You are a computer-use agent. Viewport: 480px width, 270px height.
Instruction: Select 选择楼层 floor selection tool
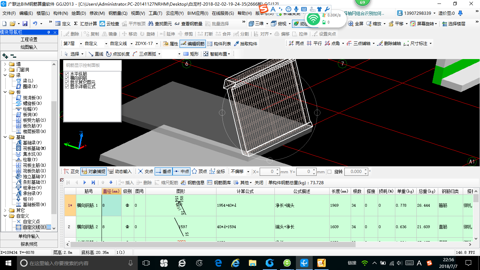(454, 24)
